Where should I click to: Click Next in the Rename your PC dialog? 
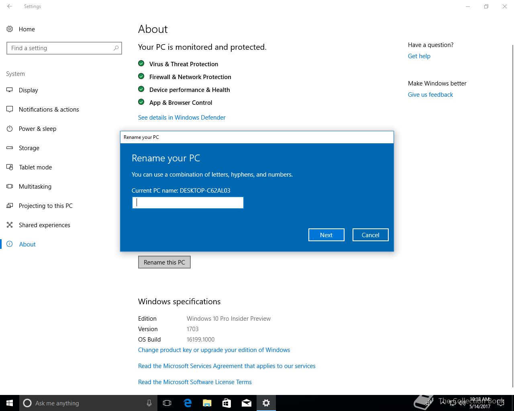pos(326,235)
